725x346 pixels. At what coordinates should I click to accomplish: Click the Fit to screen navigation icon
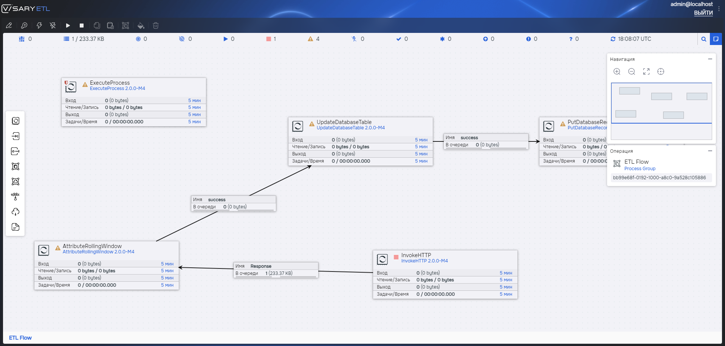(x=646, y=71)
